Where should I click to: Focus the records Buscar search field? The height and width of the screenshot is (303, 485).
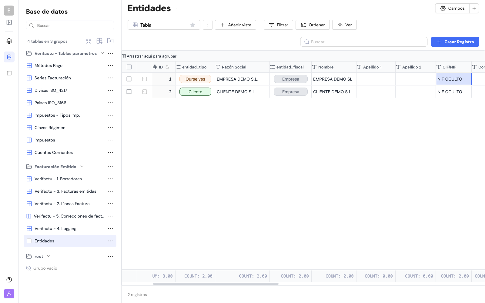coord(364,42)
